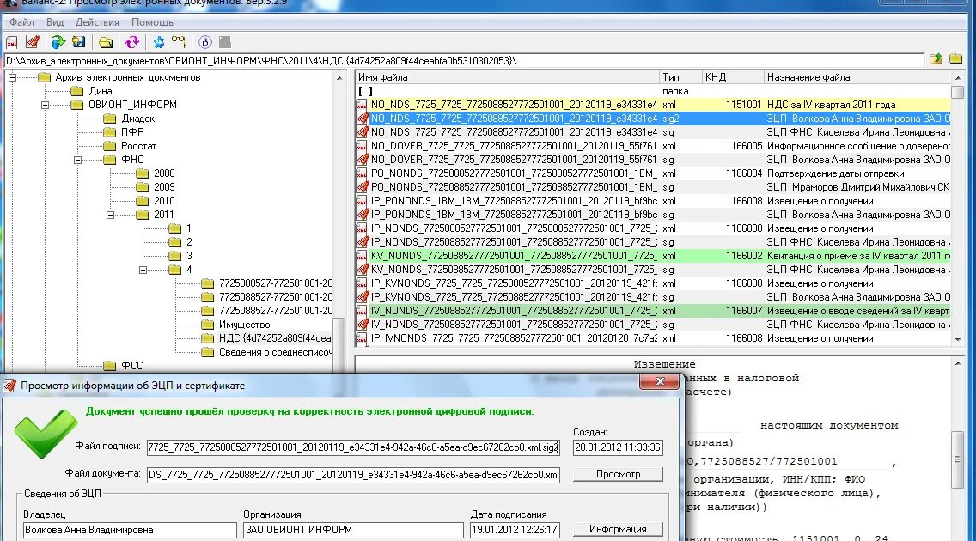Click the Назначение файла column header
The width and height of the screenshot is (976, 541).
(857, 77)
